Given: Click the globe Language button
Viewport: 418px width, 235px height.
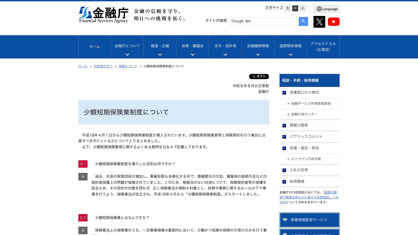Looking at the screenshot, I should coord(327,9).
